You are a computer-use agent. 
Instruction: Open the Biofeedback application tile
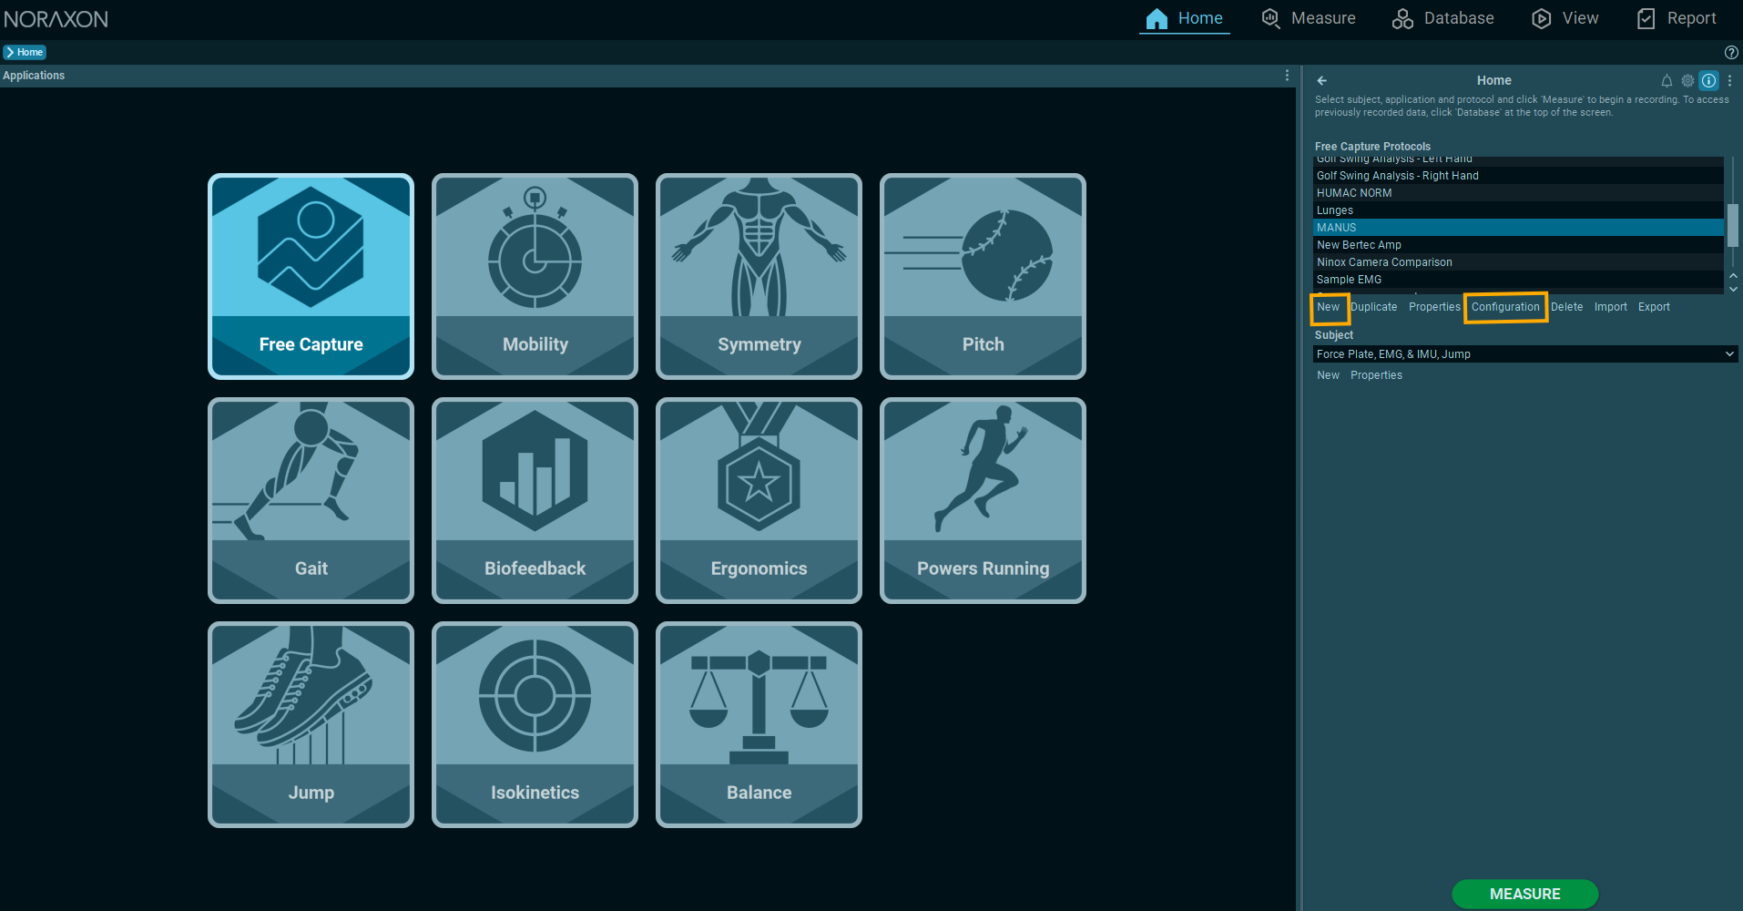point(535,500)
